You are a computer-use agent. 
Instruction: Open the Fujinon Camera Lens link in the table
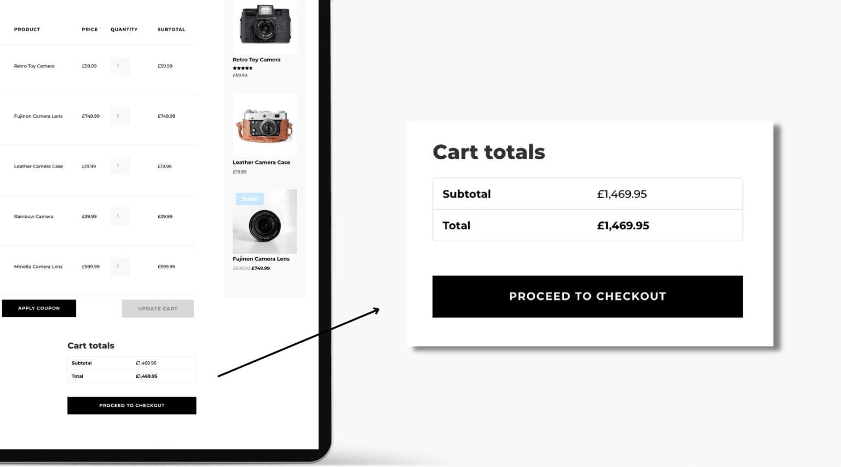pyautogui.click(x=38, y=116)
